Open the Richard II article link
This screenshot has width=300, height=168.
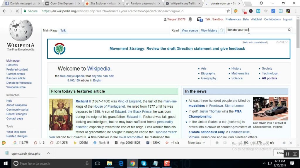coord(83,101)
